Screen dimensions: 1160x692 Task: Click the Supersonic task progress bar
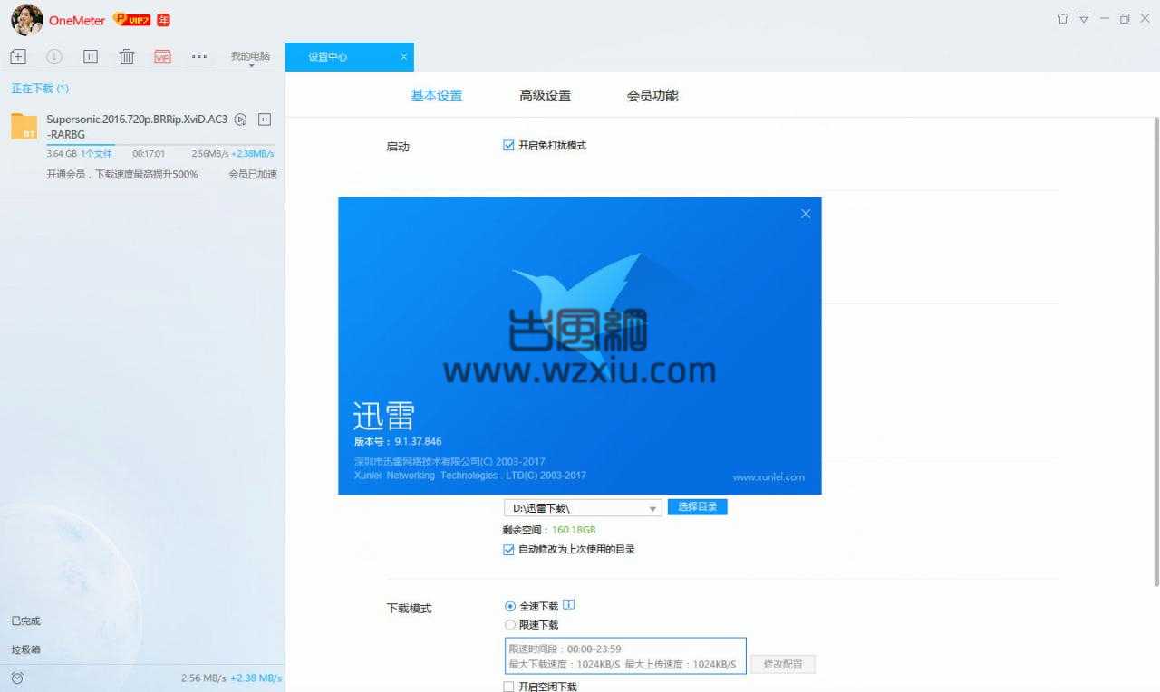pyautogui.click(x=160, y=145)
